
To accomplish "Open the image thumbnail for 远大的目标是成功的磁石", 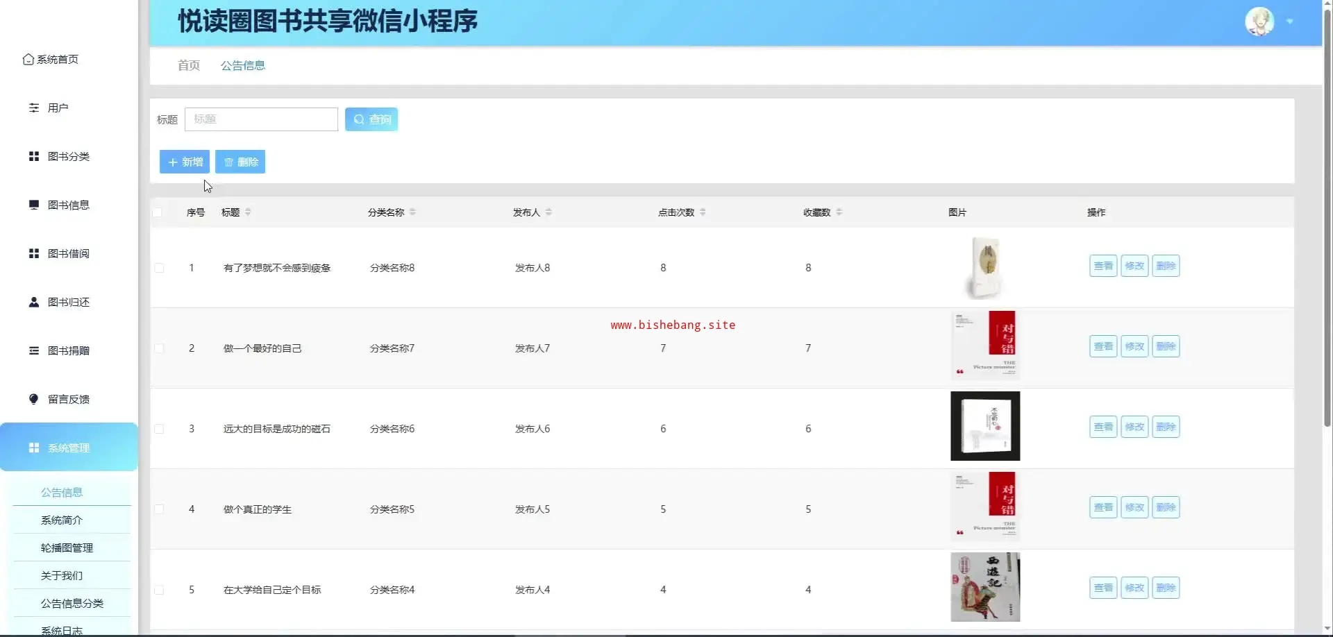I will click(985, 426).
